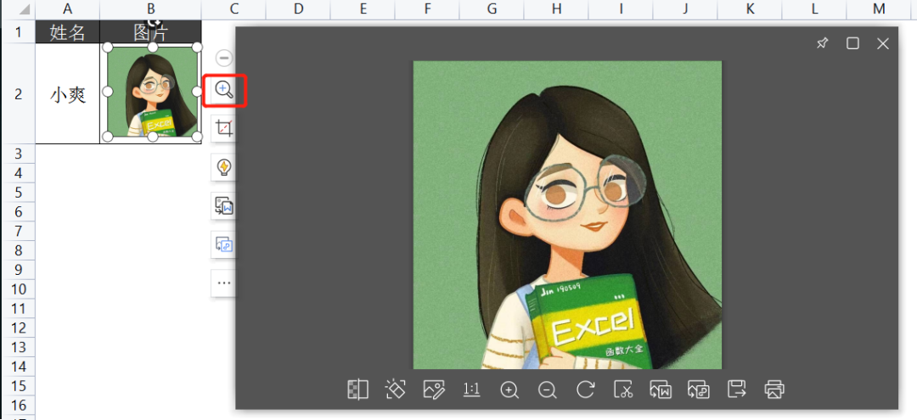Image resolution: width=917 pixels, height=420 pixels.
Task: Select row 5 header
Action: [18, 193]
